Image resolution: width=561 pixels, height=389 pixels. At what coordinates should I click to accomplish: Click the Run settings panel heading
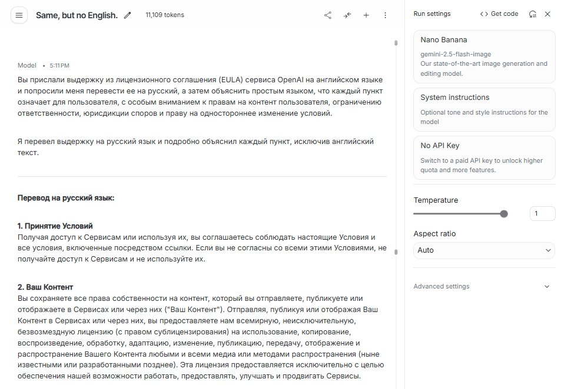(x=432, y=14)
